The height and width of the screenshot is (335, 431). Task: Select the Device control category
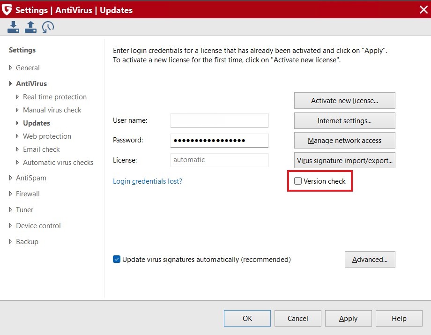pos(38,226)
